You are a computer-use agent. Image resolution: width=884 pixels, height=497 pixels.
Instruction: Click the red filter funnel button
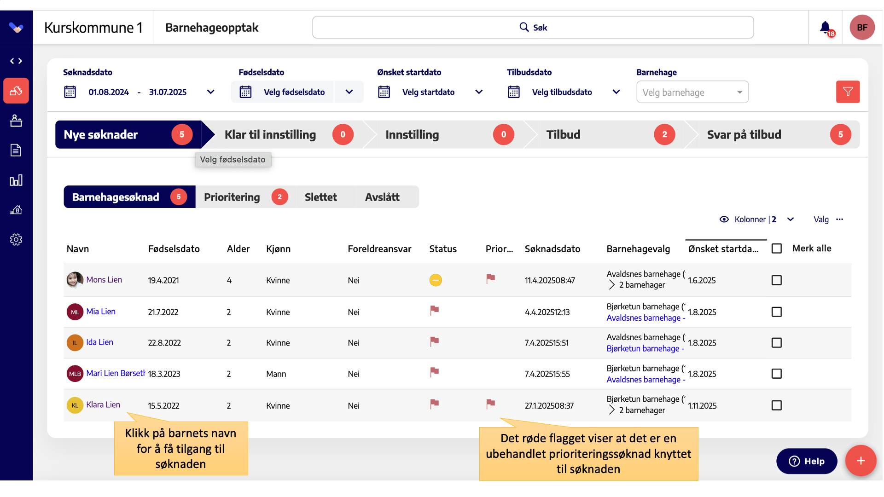point(848,92)
